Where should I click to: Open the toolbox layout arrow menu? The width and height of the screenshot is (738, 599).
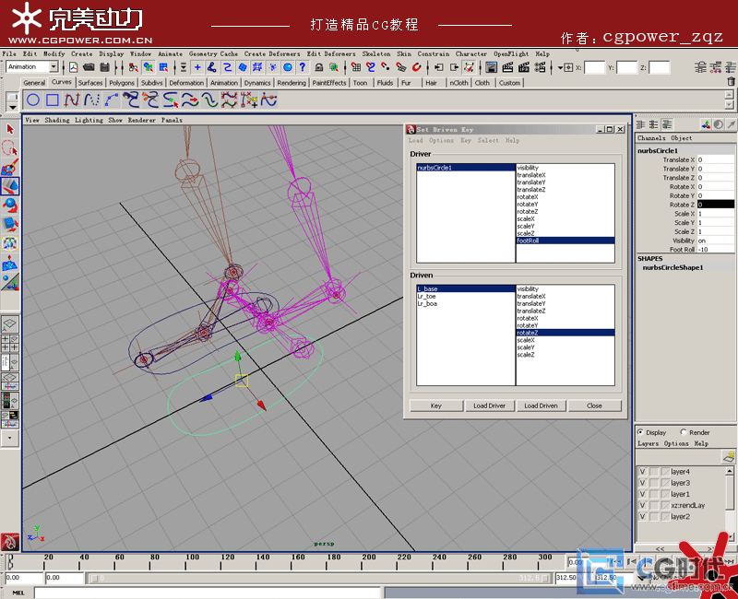click(10, 438)
